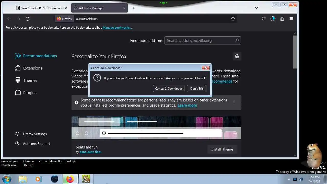Open the Firefox hamburger application menu
The image size is (327, 184).
click(291, 19)
